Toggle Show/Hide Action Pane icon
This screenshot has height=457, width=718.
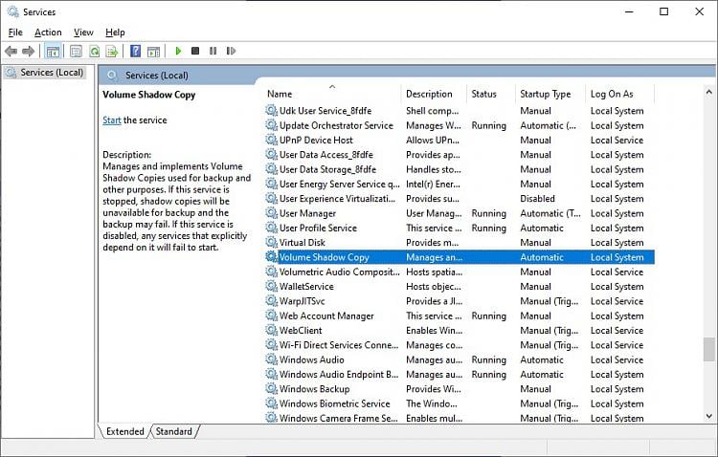pos(153,52)
